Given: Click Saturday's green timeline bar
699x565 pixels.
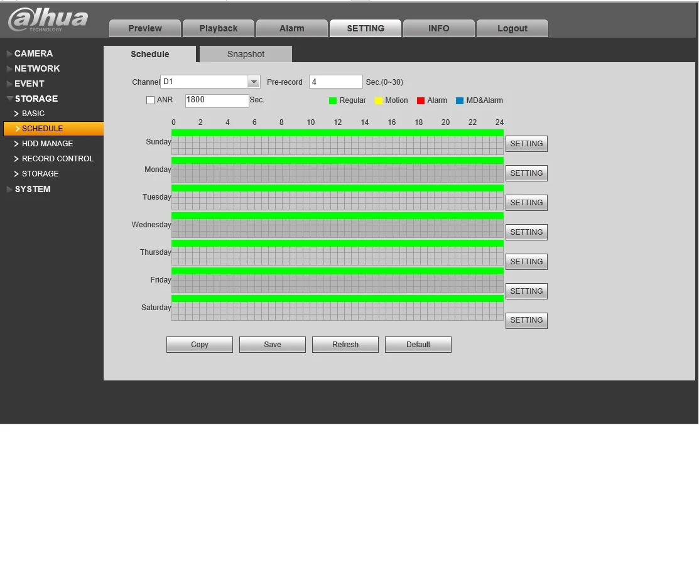Looking at the screenshot, I should pyautogui.click(x=337, y=299).
